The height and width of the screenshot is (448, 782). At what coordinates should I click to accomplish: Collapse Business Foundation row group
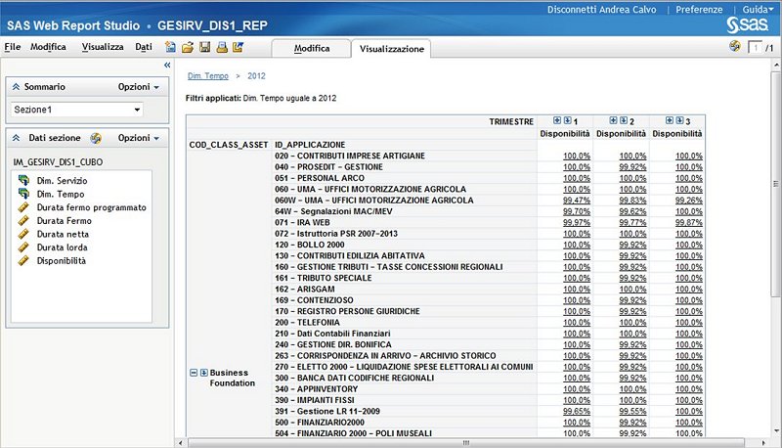194,373
